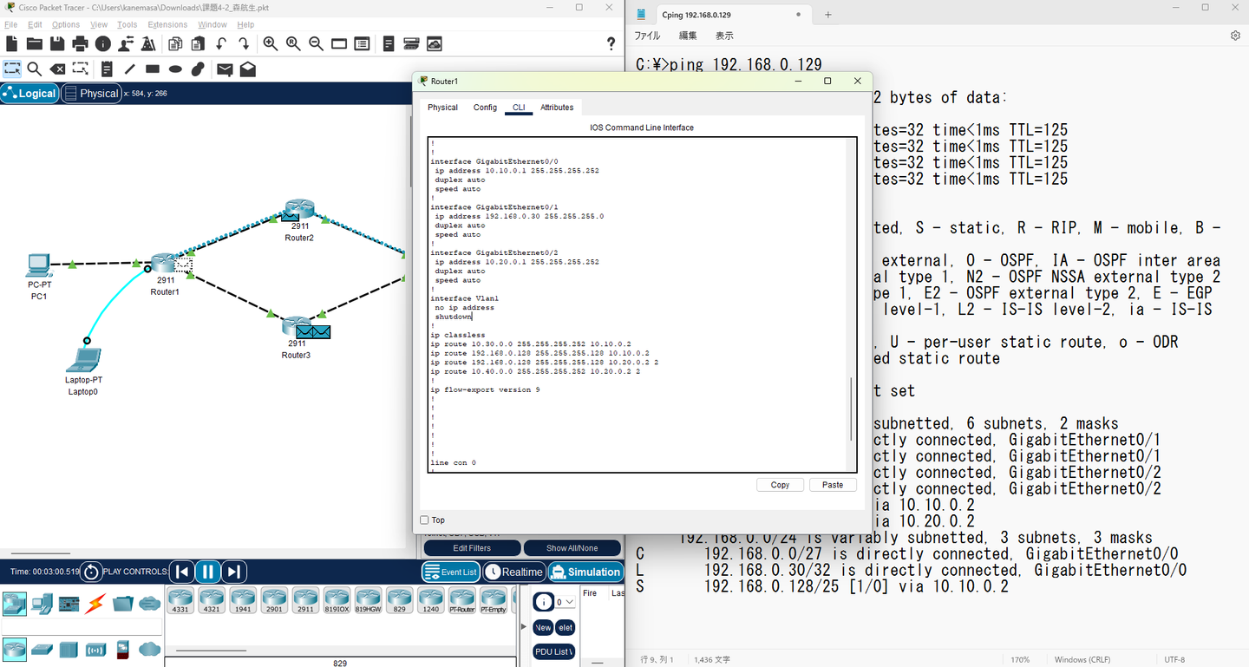This screenshot has height=667, width=1249.
Task: Expand the PDU list panel arrow
Action: (x=523, y=626)
